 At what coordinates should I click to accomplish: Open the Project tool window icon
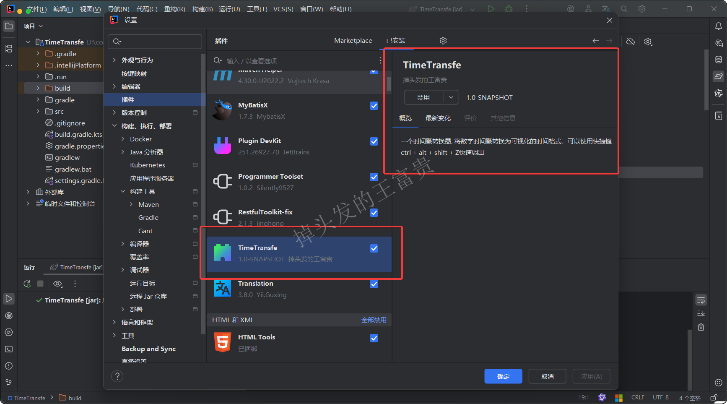click(9, 26)
